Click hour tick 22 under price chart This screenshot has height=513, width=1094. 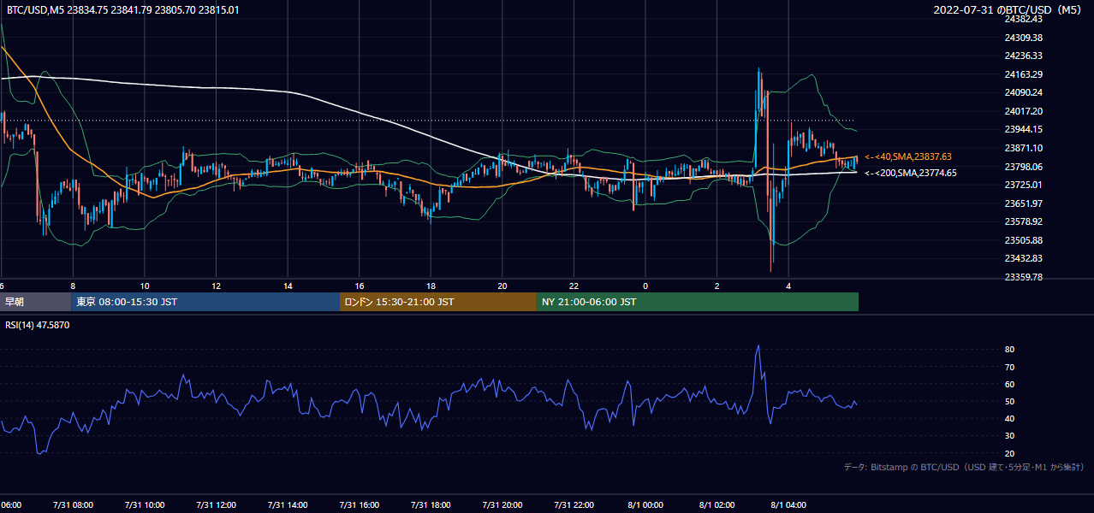(x=574, y=286)
